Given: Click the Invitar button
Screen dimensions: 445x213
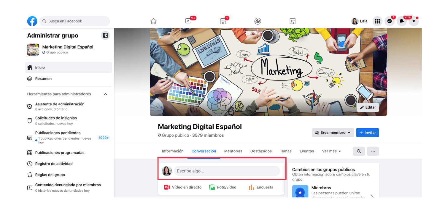Looking at the screenshot, I should tap(368, 133).
